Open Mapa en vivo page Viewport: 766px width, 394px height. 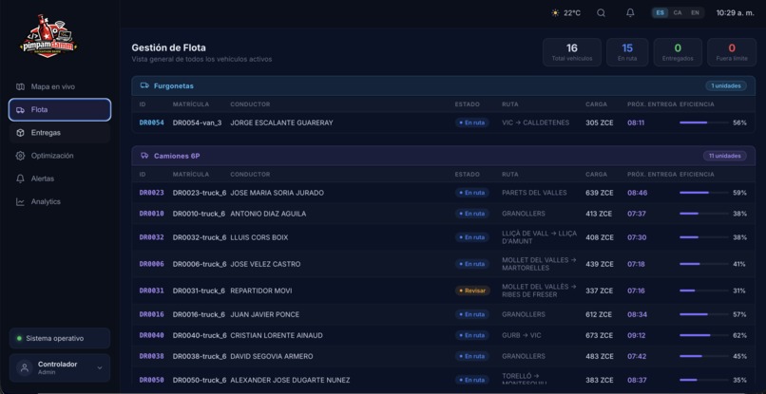60,86
